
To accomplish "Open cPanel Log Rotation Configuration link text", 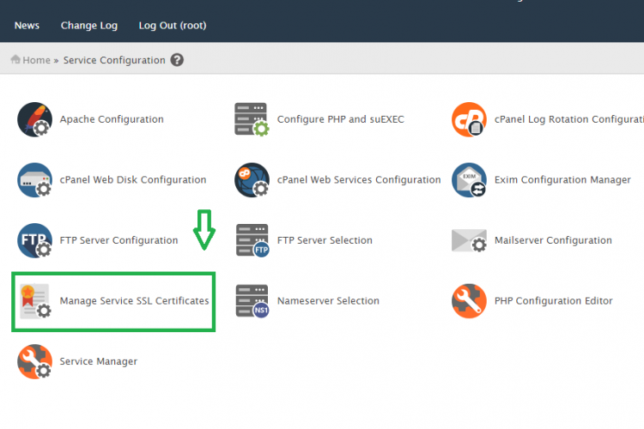I will [x=568, y=119].
